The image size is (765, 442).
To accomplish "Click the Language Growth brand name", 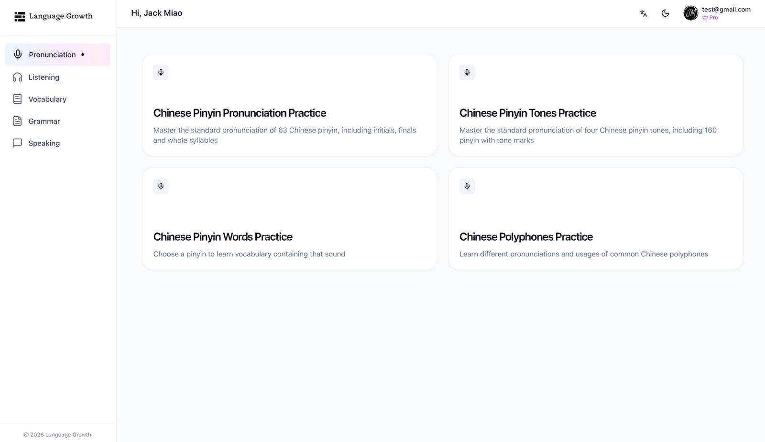I will pos(61,16).
